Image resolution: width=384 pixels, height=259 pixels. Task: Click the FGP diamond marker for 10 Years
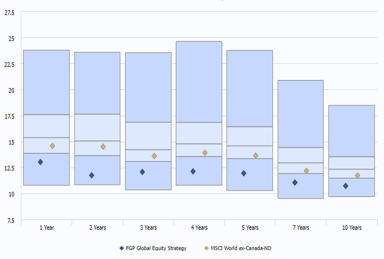click(x=345, y=186)
